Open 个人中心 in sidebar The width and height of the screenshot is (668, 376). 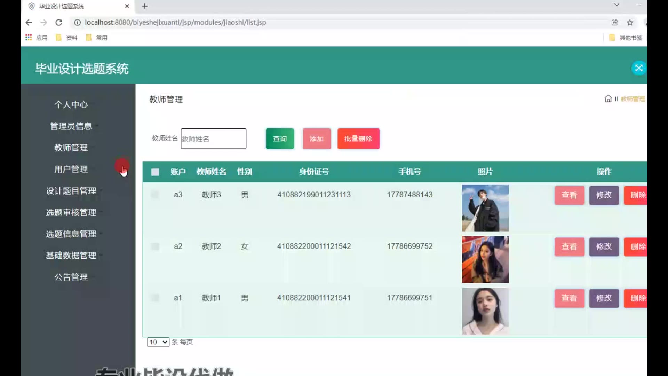(71, 104)
